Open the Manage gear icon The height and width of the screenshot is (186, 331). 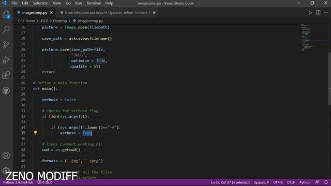pos(6,171)
